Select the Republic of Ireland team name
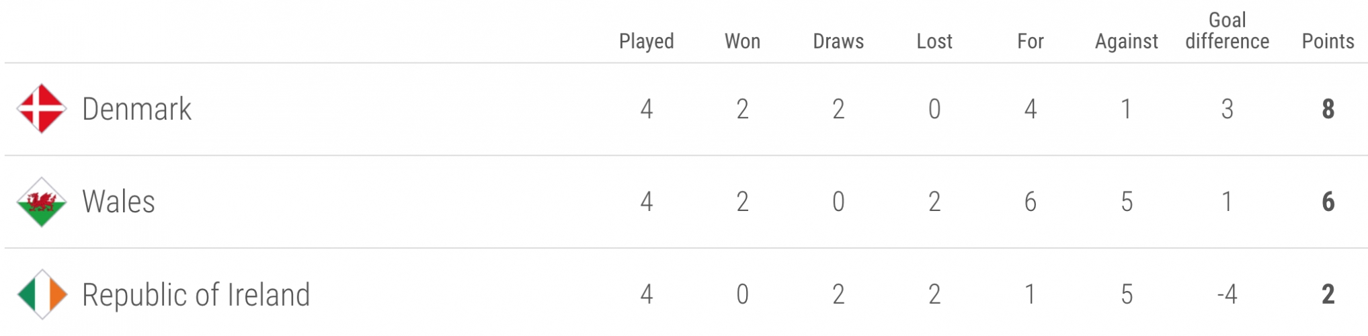Viewport: 1368px width, 336px height. (x=196, y=294)
